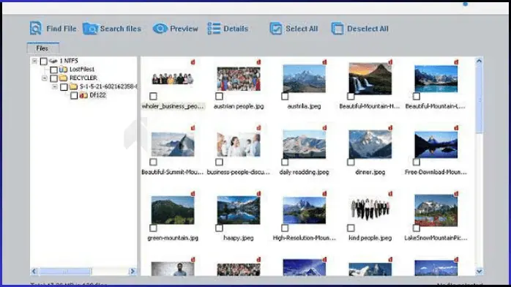511x287 pixels.
Task: Collapse the RECYCLER tree node
Action: pos(45,78)
